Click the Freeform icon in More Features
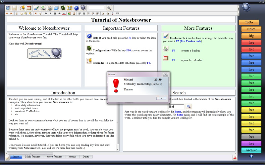265x165 pixels. point(166,36)
